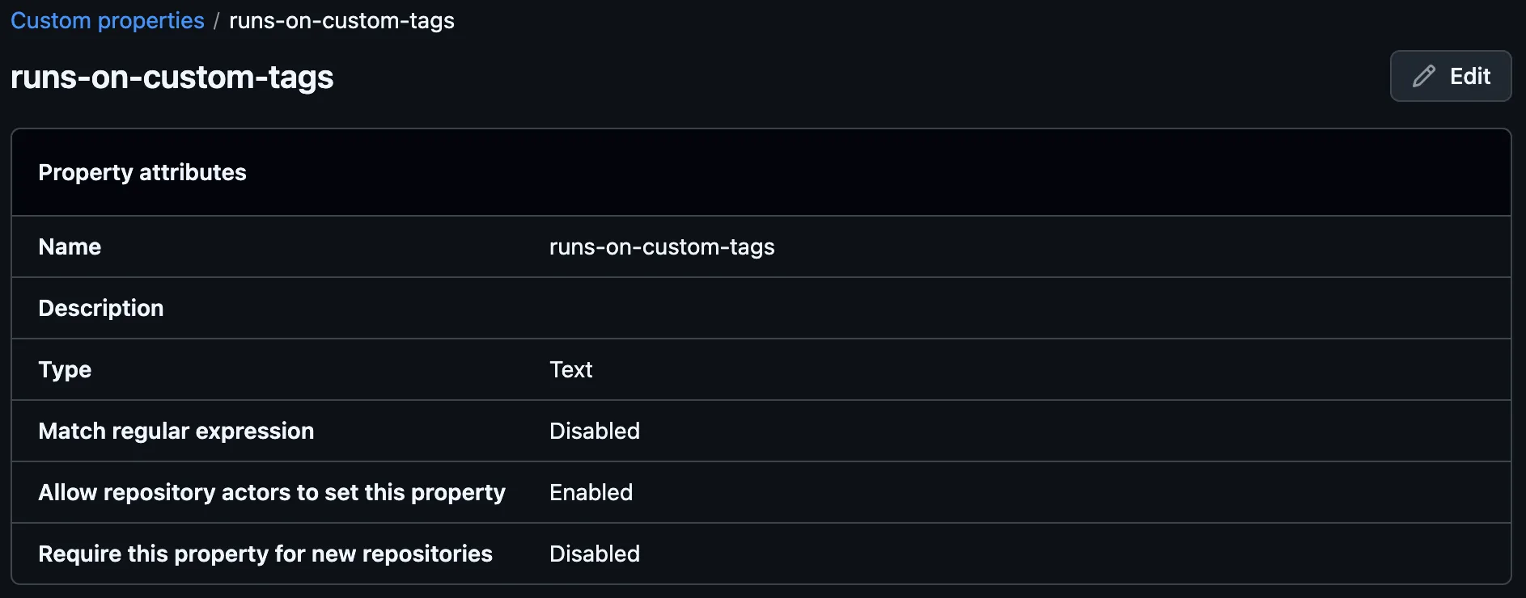The image size is (1526, 598).
Task: Select the Name row in the attributes table
Action: tap(69, 246)
